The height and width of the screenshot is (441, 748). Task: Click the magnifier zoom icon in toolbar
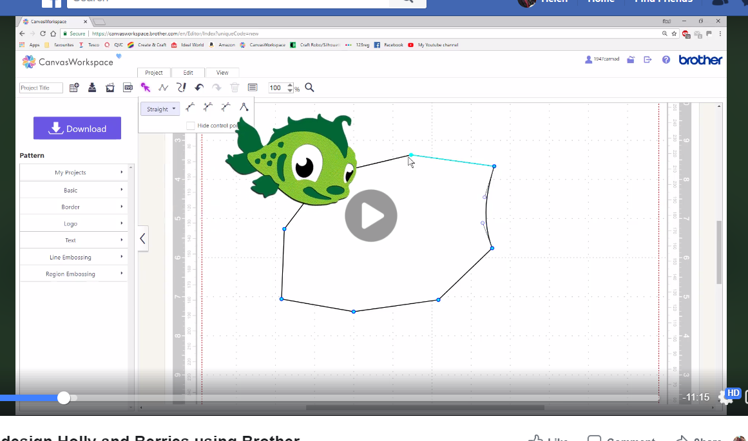point(310,88)
